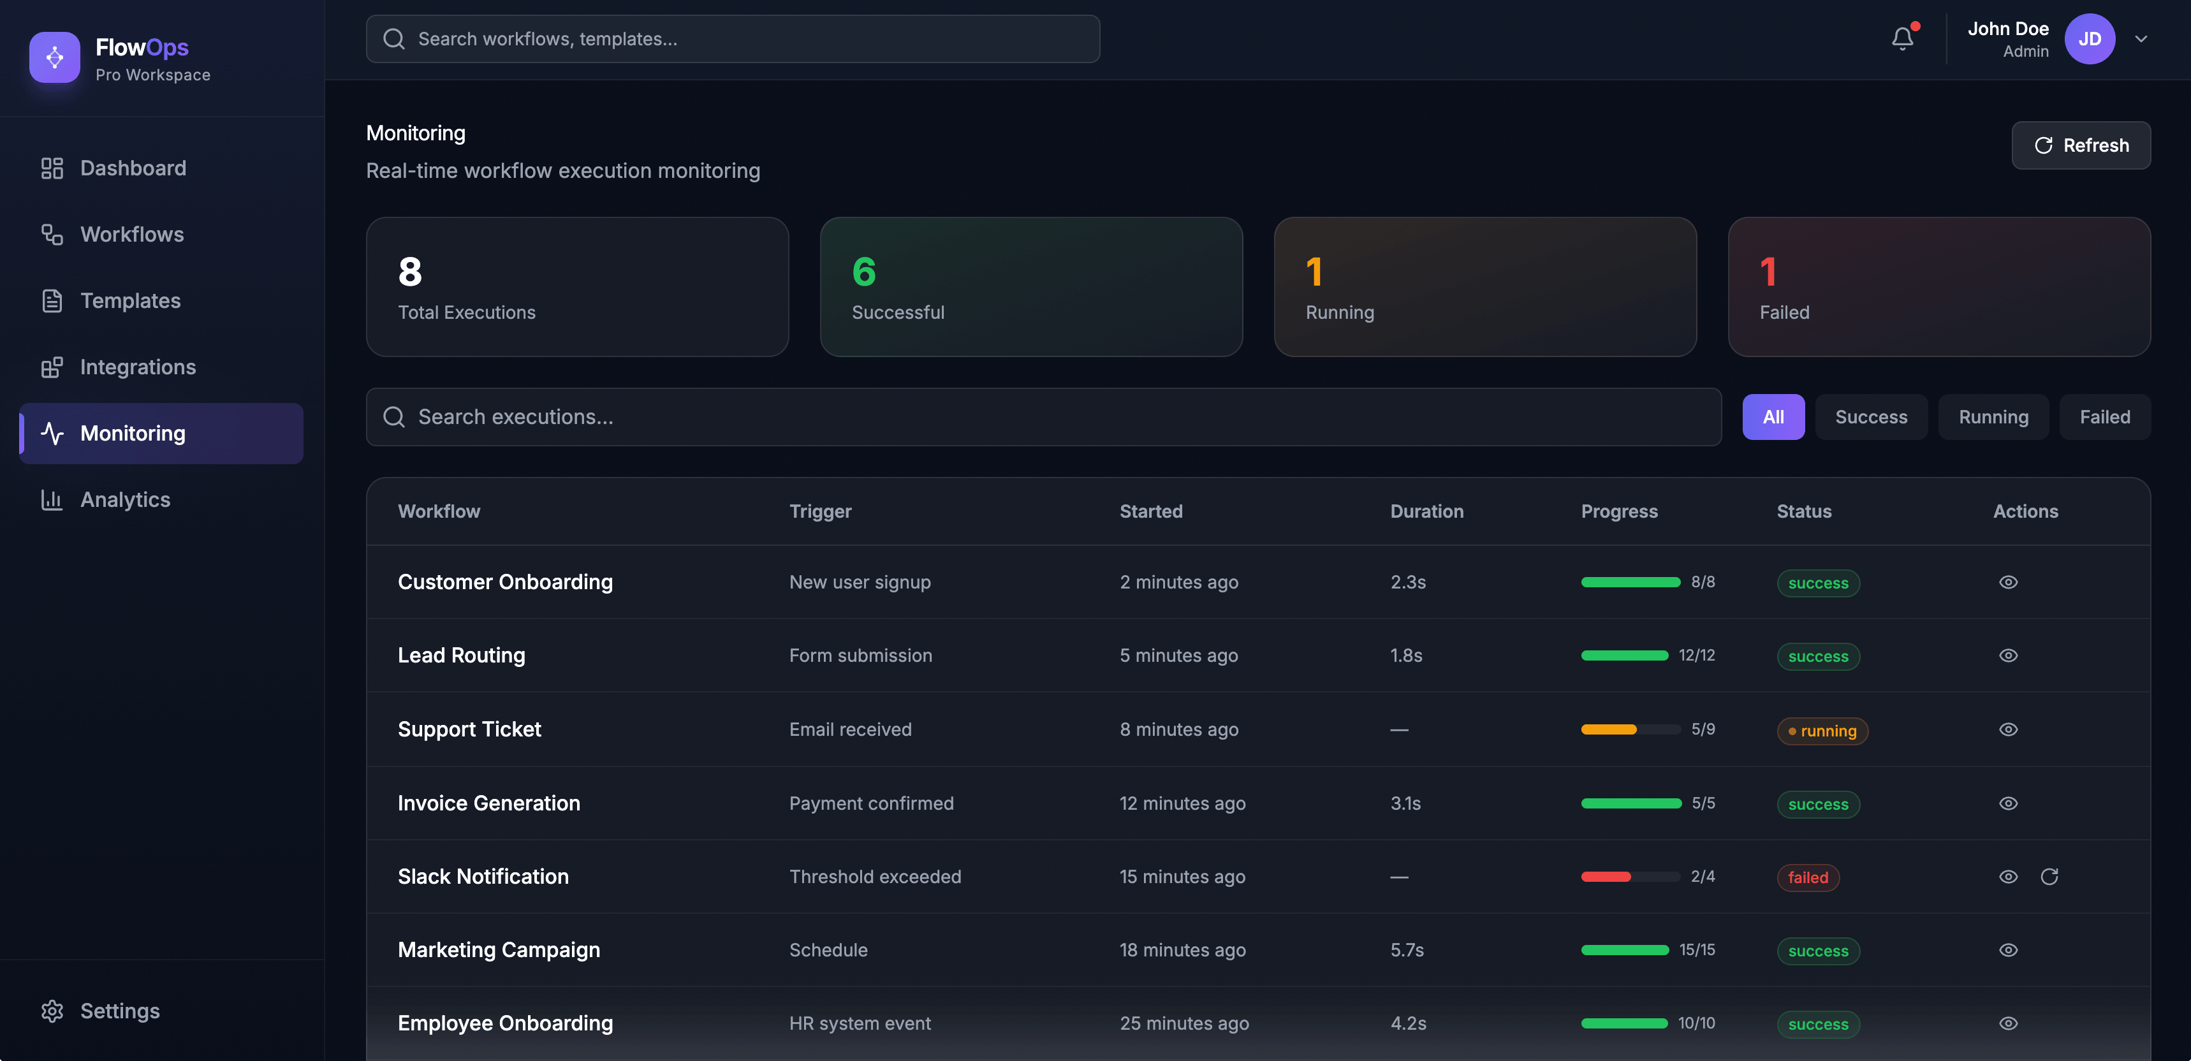View the Marketing Campaign execution details

[x=2008, y=949]
